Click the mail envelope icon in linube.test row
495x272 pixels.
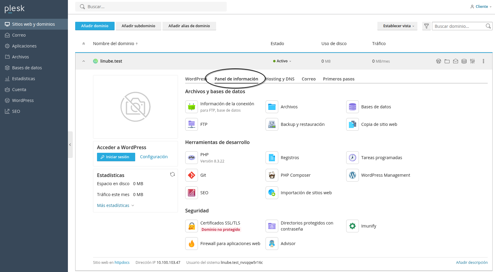click(456, 61)
